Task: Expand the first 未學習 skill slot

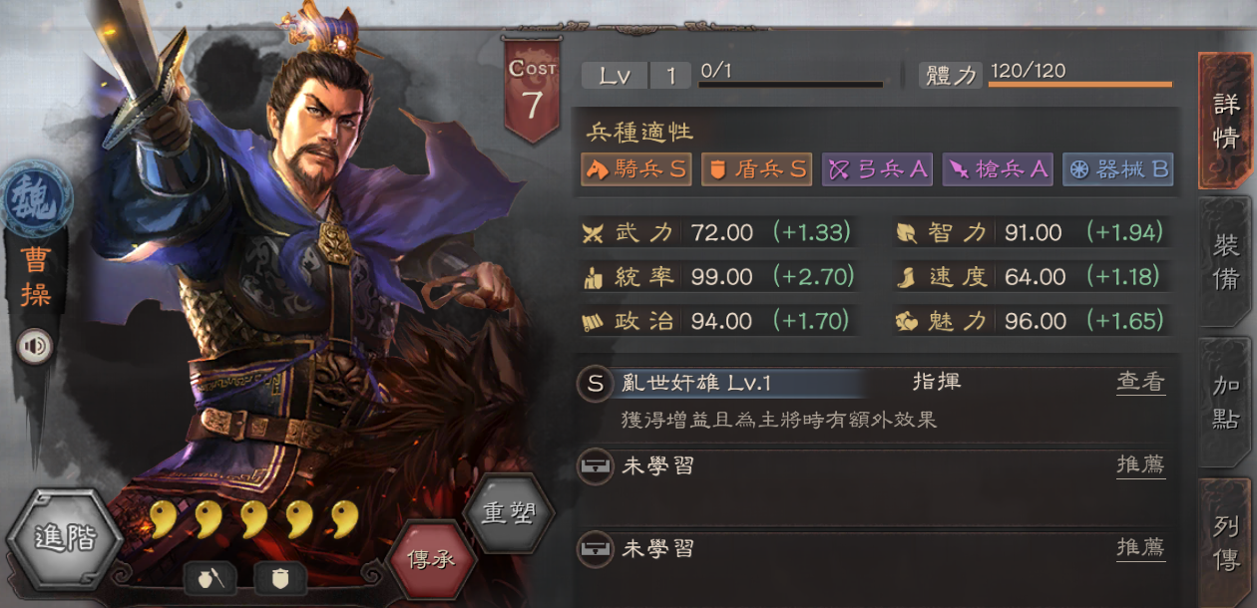Action: [x=873, y=465]
